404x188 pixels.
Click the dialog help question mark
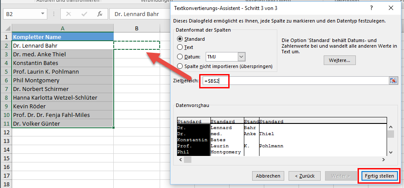tap(371, 8)
